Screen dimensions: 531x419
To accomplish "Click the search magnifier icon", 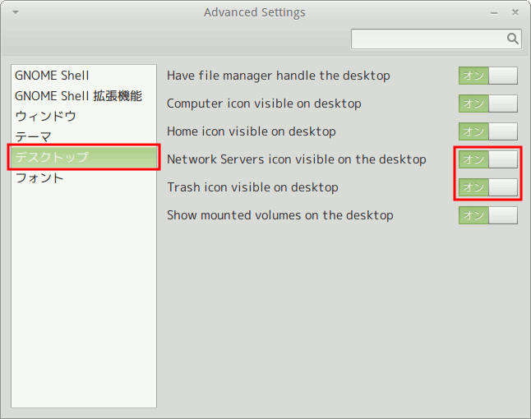I will click(x=512, y=39).
